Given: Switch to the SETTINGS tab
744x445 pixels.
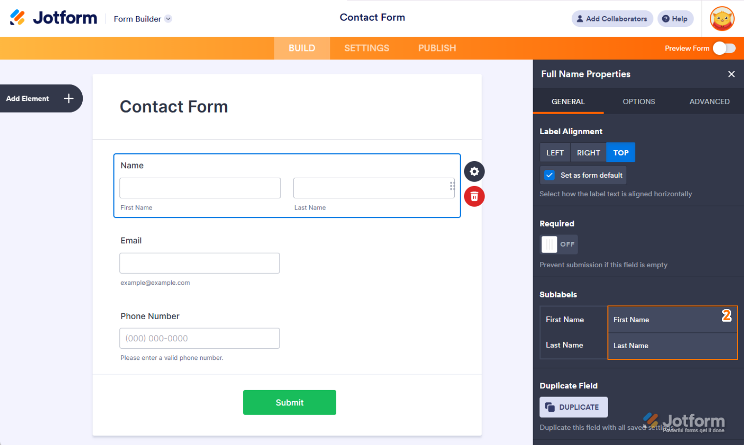Looking at the screenshot, I should 367,48.
